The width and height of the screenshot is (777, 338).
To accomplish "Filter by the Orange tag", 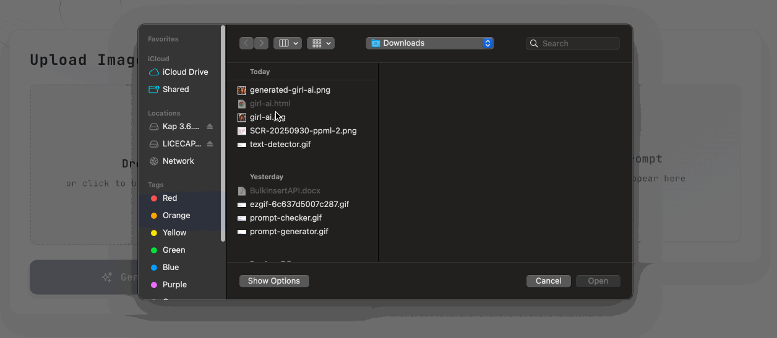I will point(176,216).
